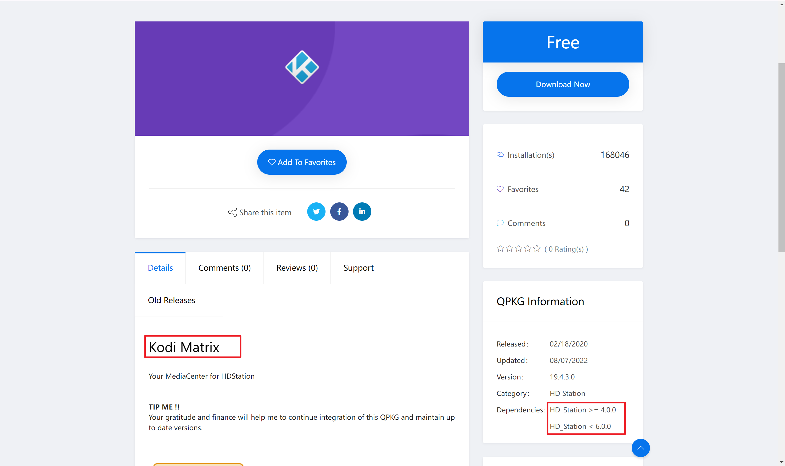Screen dimensions: 785x466
Task: Click the cloud icon next to Installation(s)
Action: pyautogui.click(x=500, y=155)
